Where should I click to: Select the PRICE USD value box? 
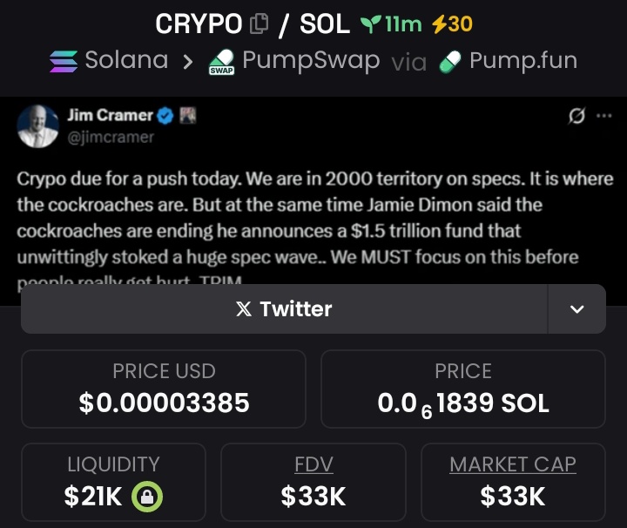164,389
